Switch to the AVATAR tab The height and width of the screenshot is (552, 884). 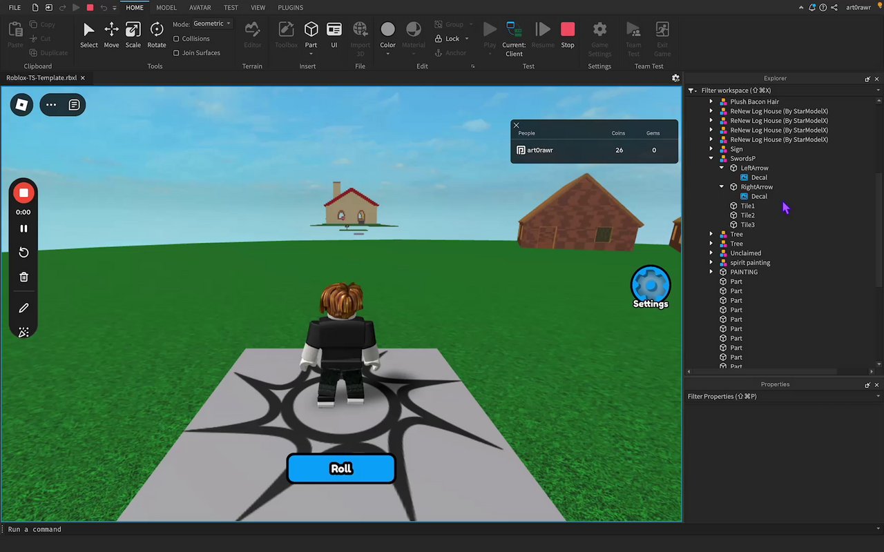coord(200,8)
